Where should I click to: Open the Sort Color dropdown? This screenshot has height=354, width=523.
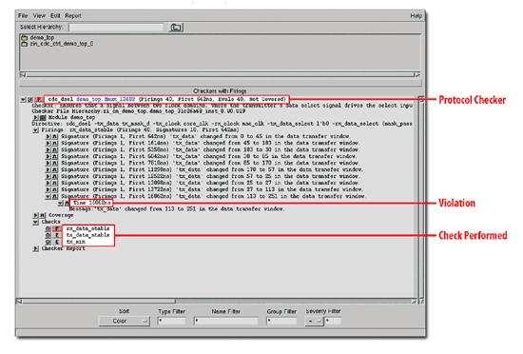(124, 321)
